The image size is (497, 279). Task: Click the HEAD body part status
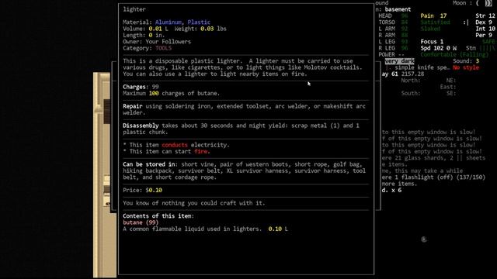(x=393, y=15)
